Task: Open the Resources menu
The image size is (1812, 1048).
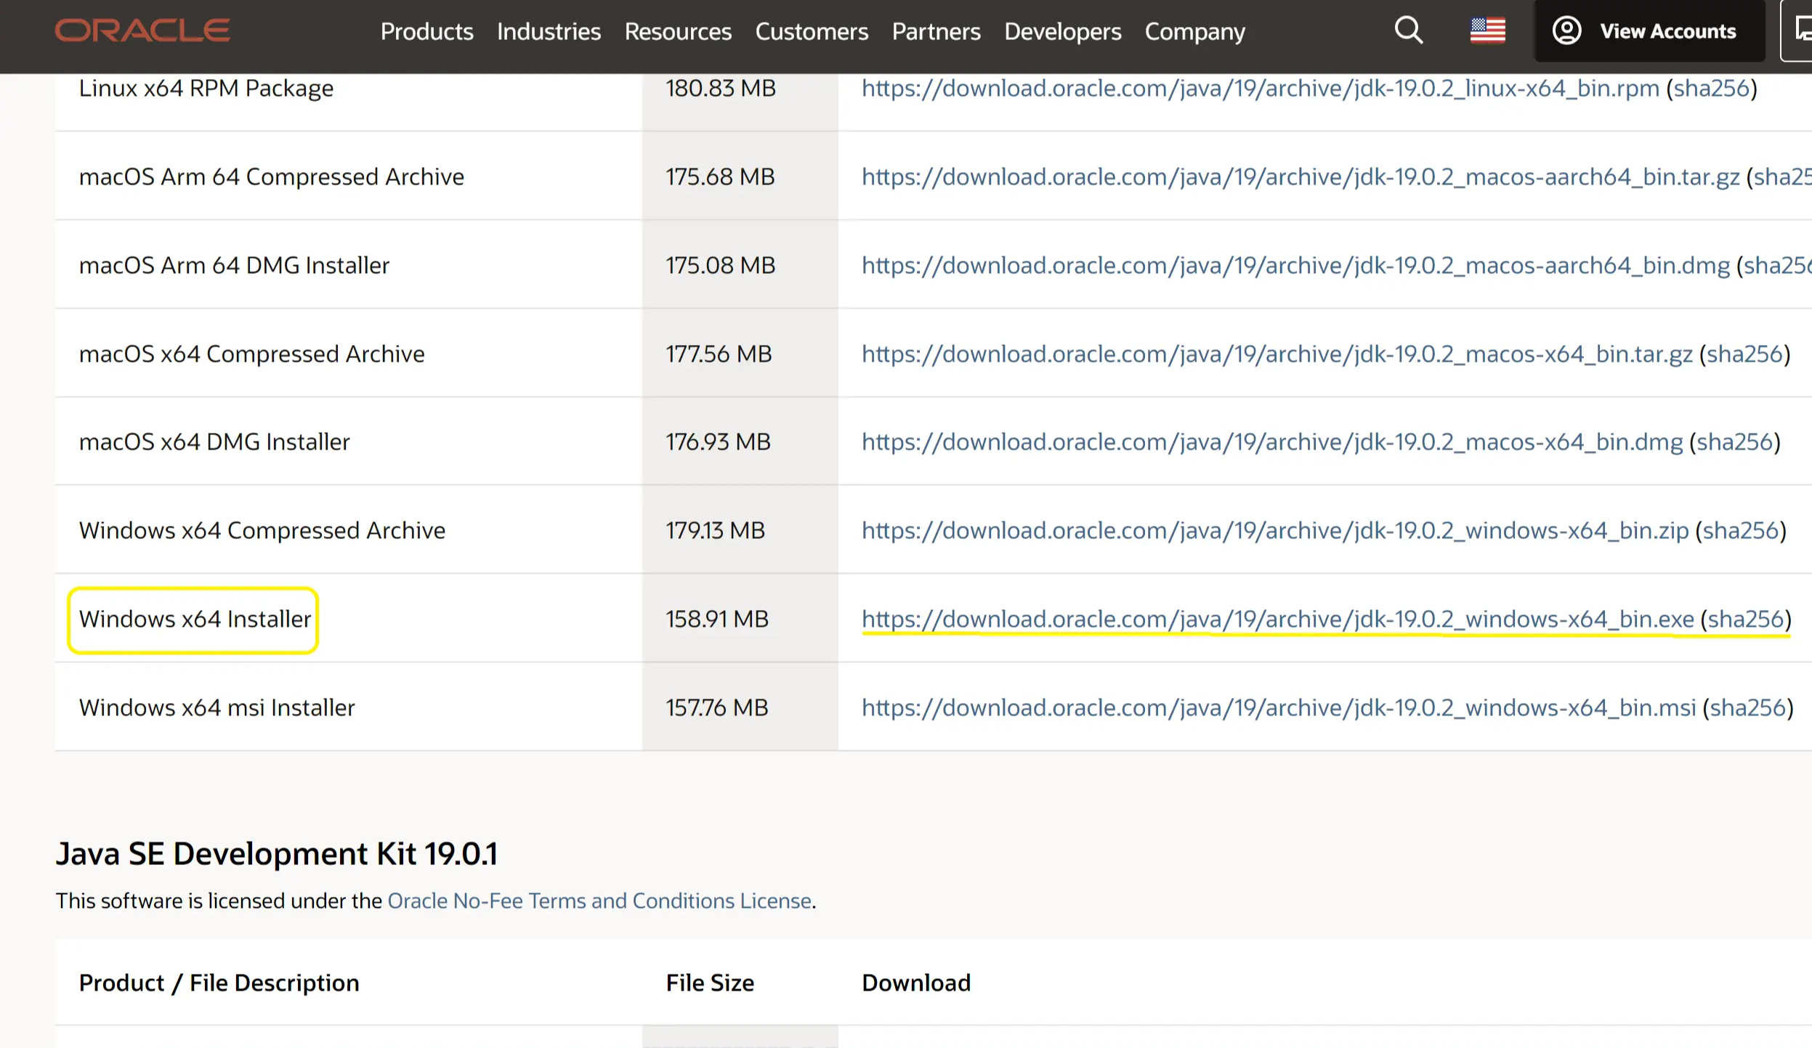Action: pyautogui.click(x=678, y=31)
